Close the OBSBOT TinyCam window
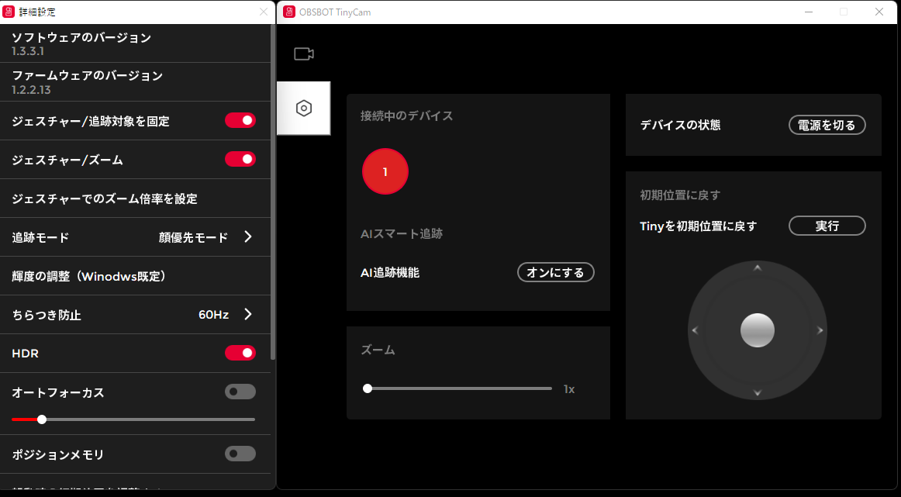Image resolution: width=901 pixels, height=497 pixels. coord(879,12)
